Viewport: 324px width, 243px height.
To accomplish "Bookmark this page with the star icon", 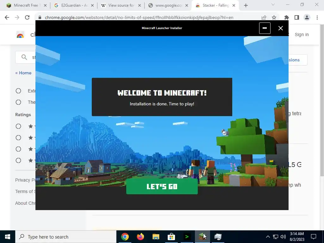I will coord(274,18).
